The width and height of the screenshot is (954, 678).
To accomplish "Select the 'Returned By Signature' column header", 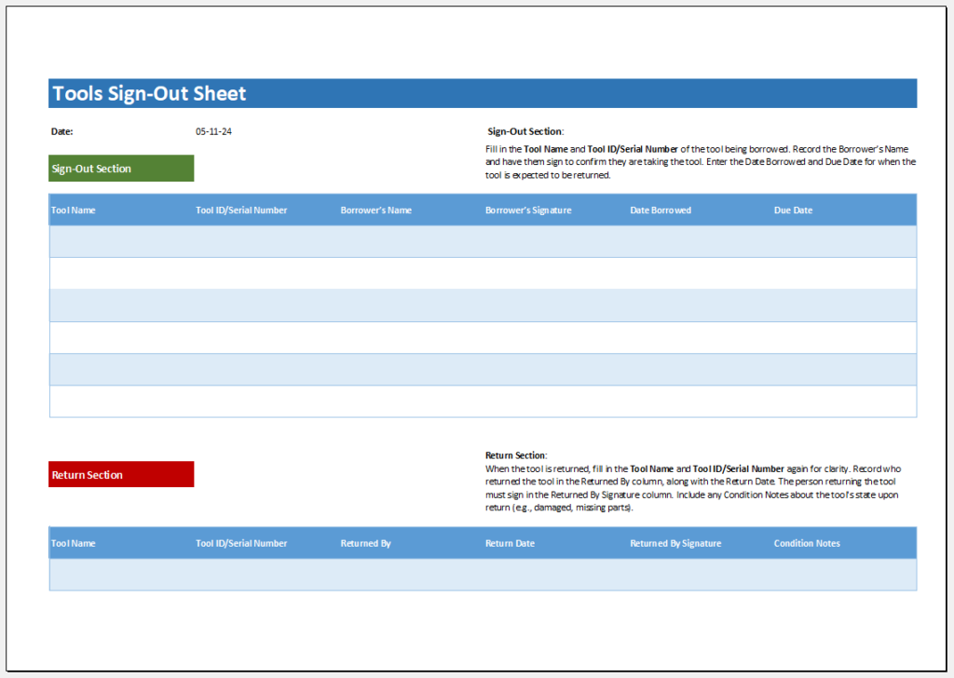I will 675,544.
